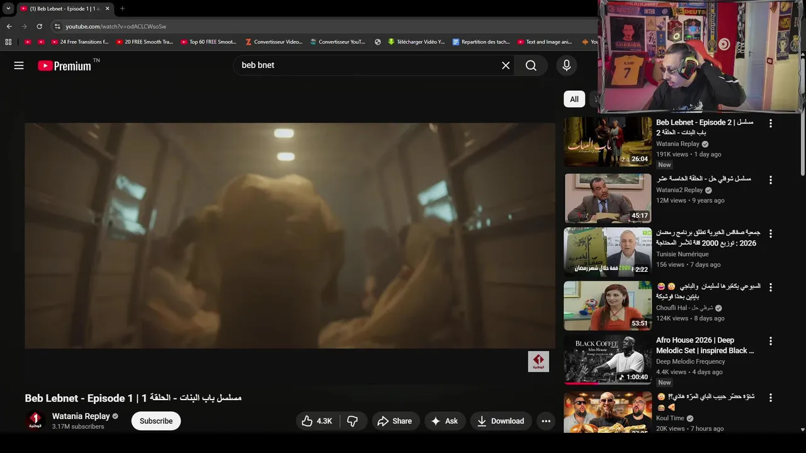Open the Repartition des tach... bookmark
The image size is (806, 453).
481,42
